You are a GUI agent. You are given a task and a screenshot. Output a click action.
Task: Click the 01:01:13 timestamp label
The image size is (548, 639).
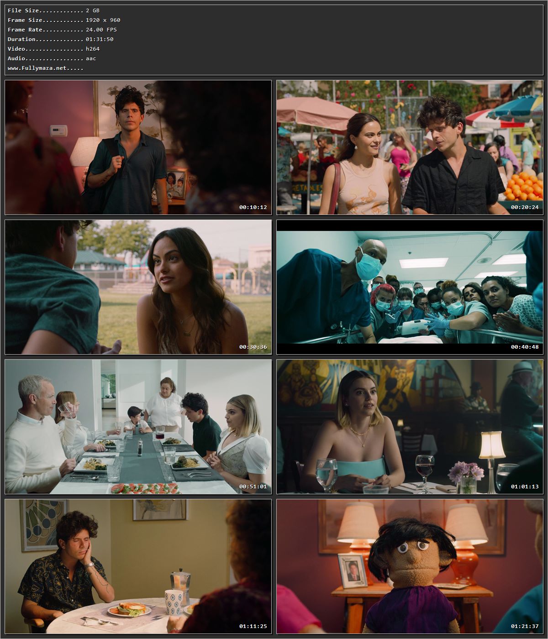coord(525,487)
